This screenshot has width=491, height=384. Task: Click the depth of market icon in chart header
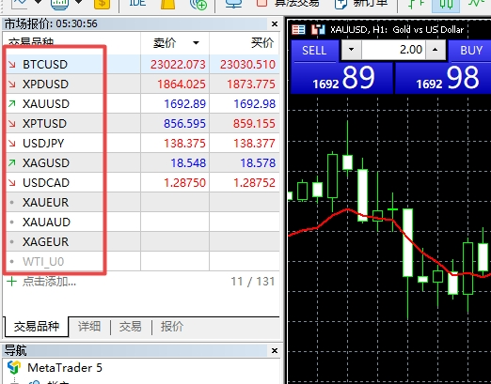tap(318, 30)
